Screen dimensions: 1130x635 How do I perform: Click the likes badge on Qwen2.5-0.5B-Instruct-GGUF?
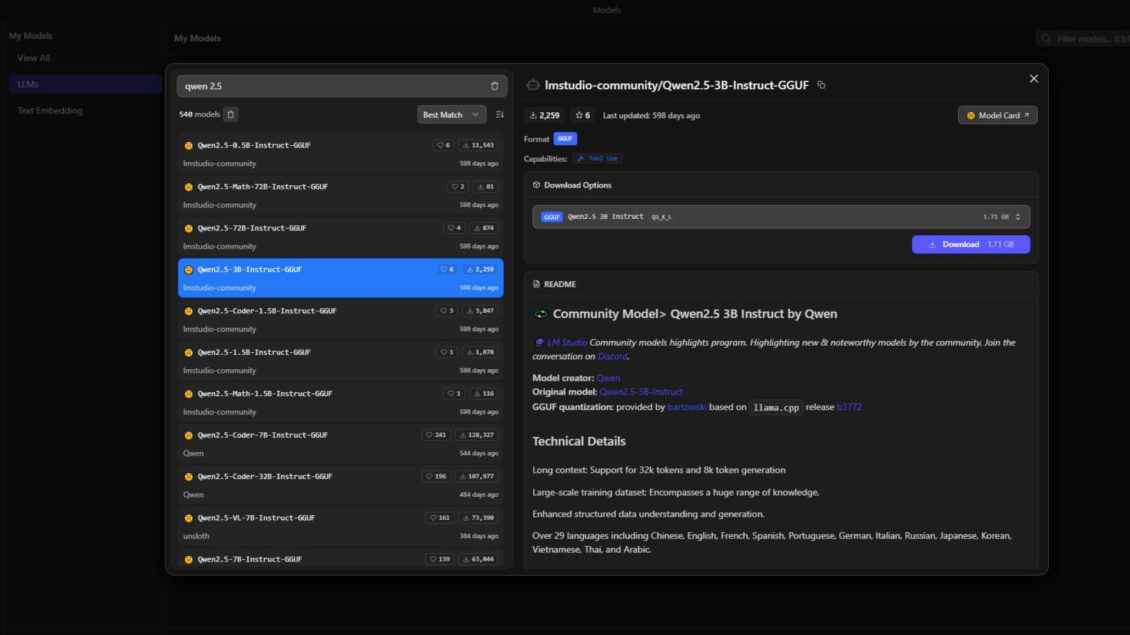[x=443, y=145]
